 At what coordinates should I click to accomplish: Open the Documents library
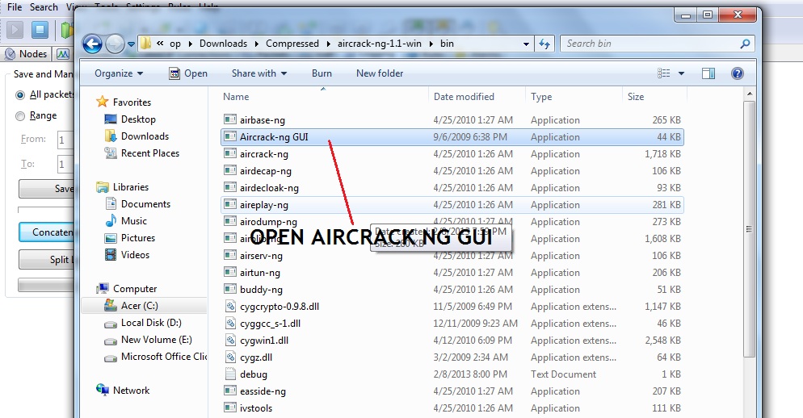[x=145, y=204]
